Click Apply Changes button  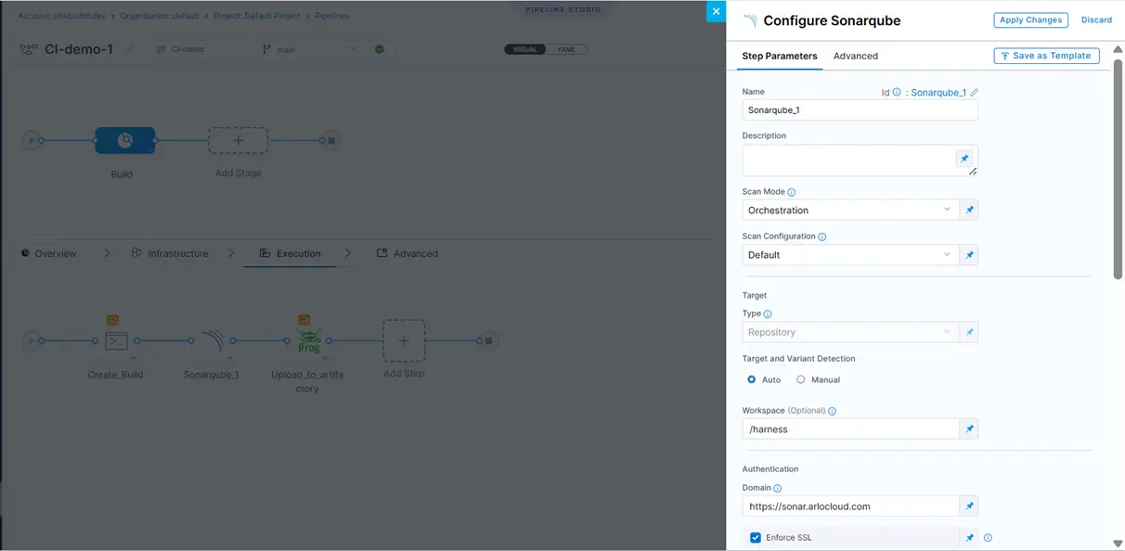click(x=1030, y=19)
